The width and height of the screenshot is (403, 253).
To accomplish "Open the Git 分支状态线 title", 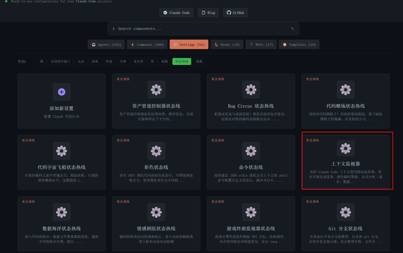I will point(346,229).
